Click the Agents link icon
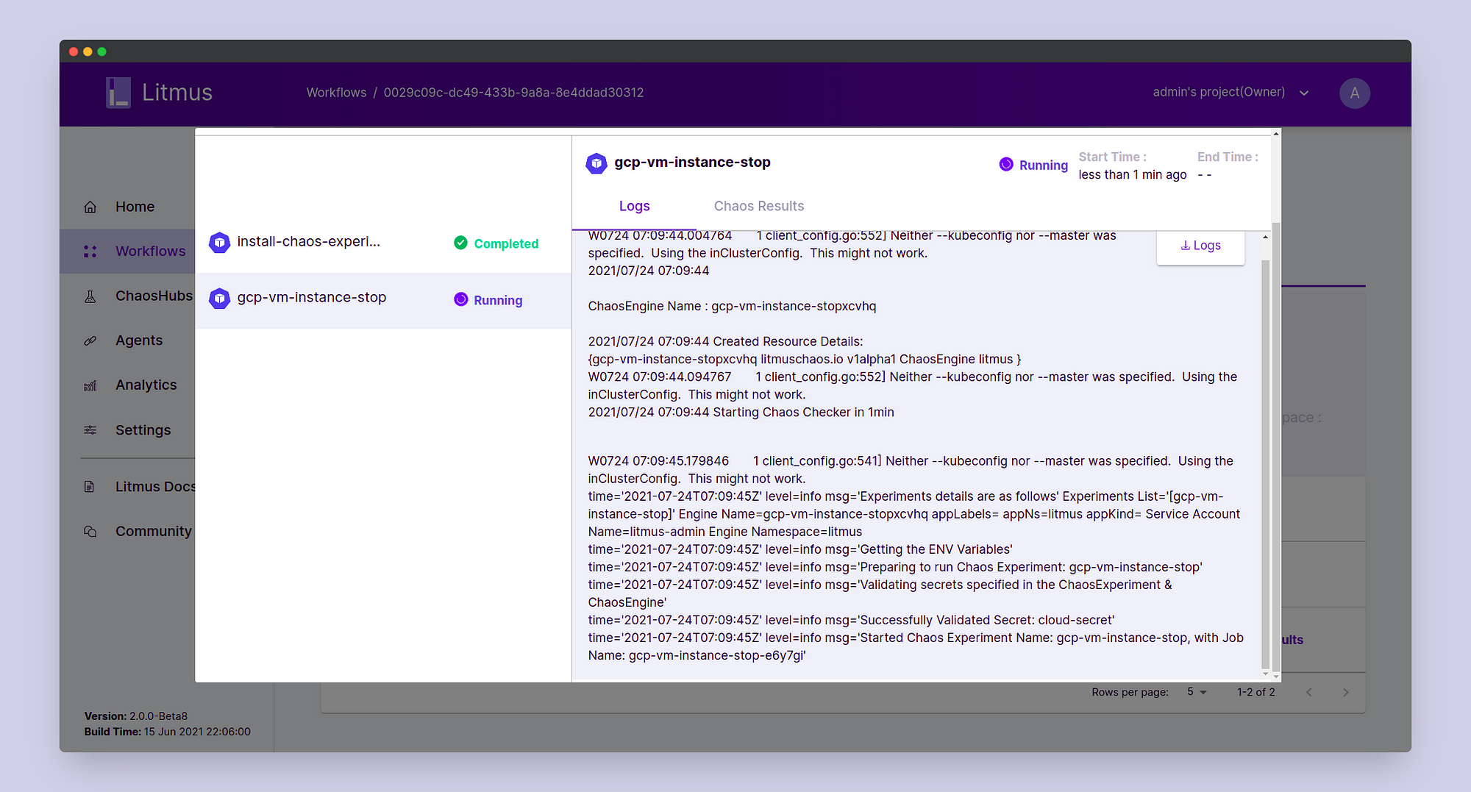 (90, 340)
